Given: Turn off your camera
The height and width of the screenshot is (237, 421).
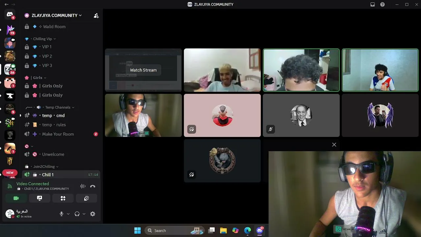Looking at the screenshot, I should pos(16,198).
